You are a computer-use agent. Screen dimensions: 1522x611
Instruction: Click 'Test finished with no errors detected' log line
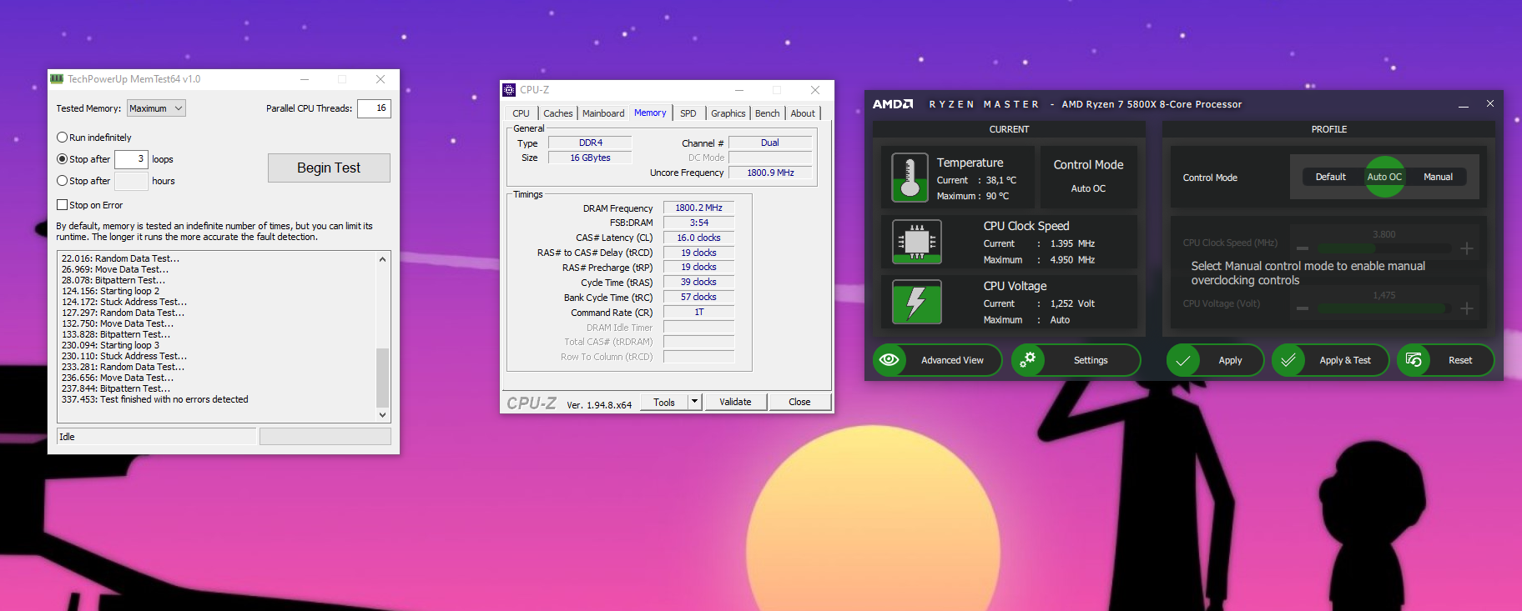154,399
